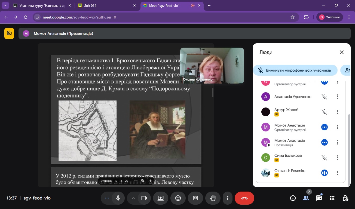Screen dimensions: 355x209
Task: Open options menu for Olexandr Fesenko
Action: pyautogui.click(x=337, y=173)
